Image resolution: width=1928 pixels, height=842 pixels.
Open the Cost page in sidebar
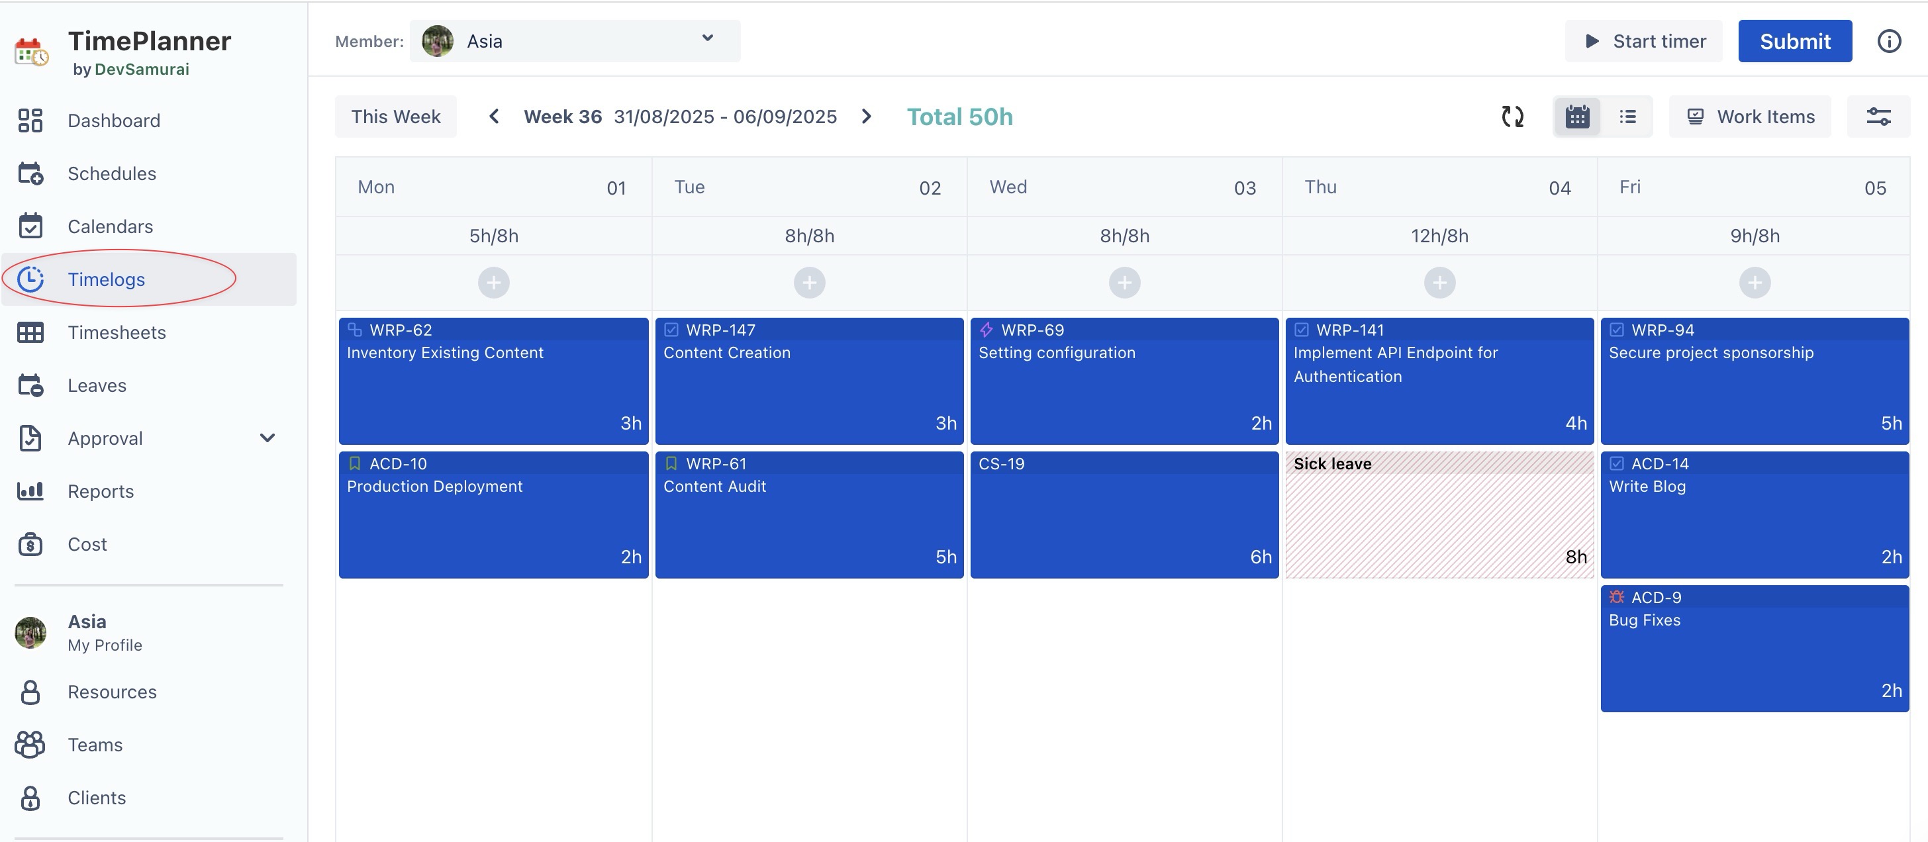(87, 544)
